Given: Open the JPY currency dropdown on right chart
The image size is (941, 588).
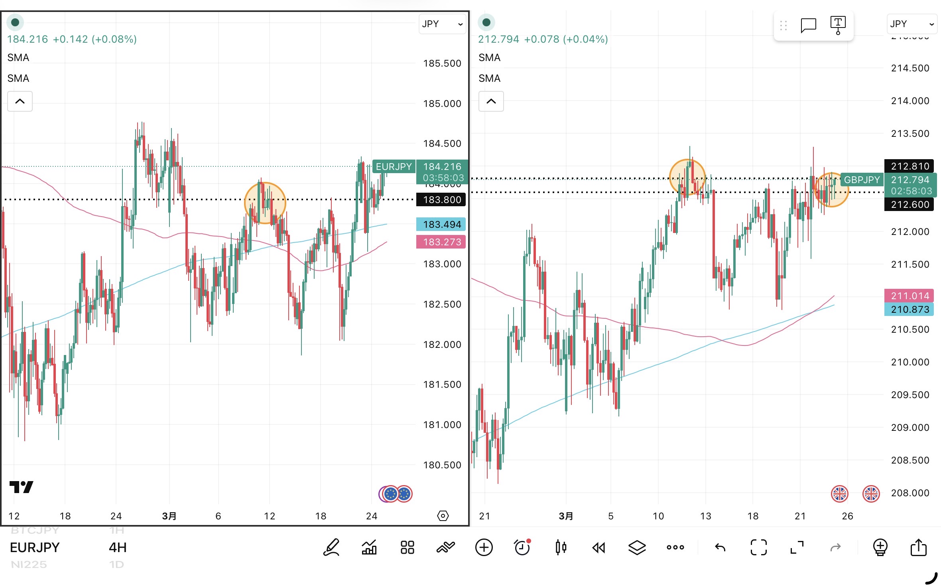Looking at the screenshot, I should 911,24.
